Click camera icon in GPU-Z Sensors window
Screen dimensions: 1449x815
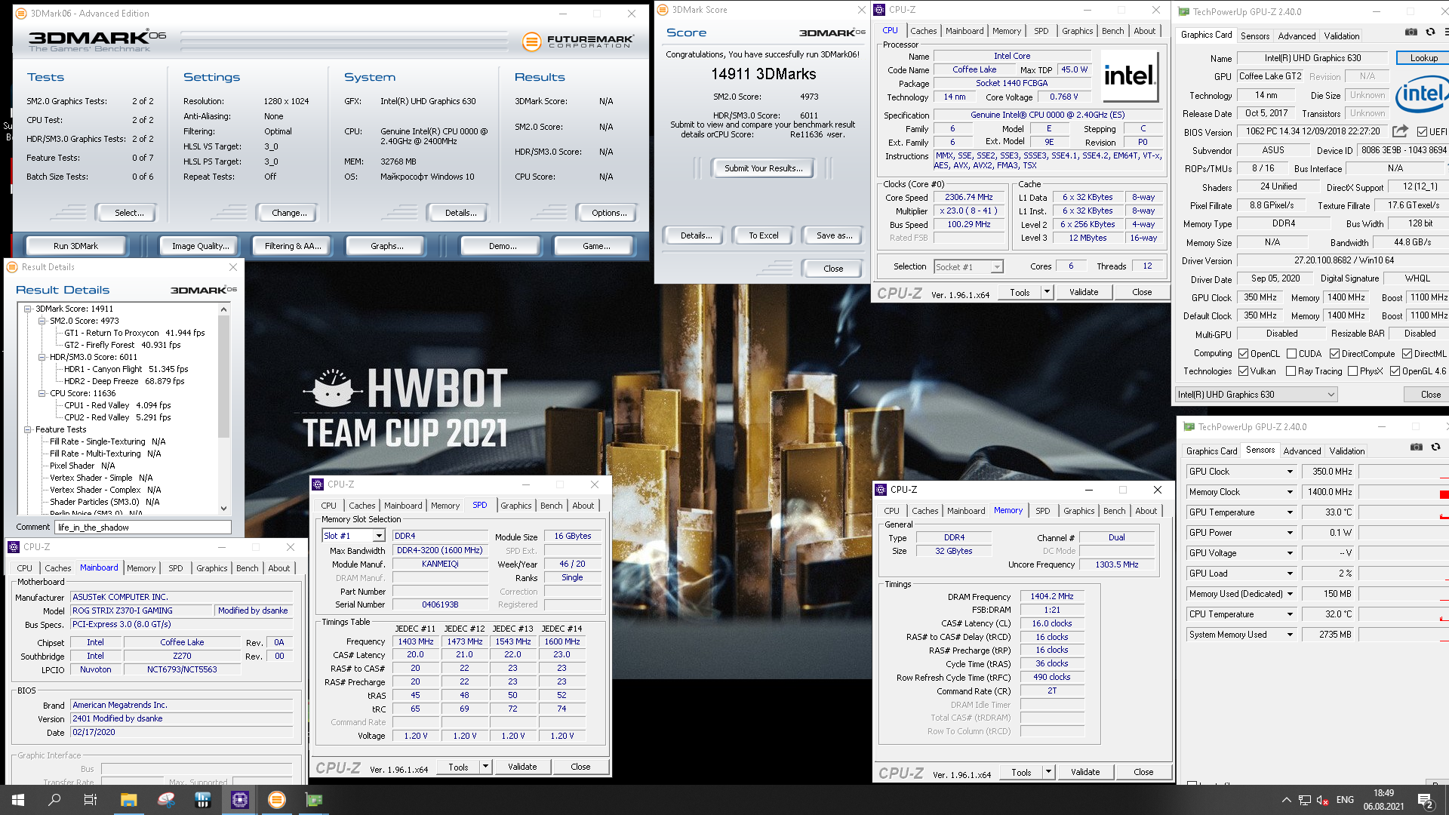pyautogui.click(x=1416, y=447)
